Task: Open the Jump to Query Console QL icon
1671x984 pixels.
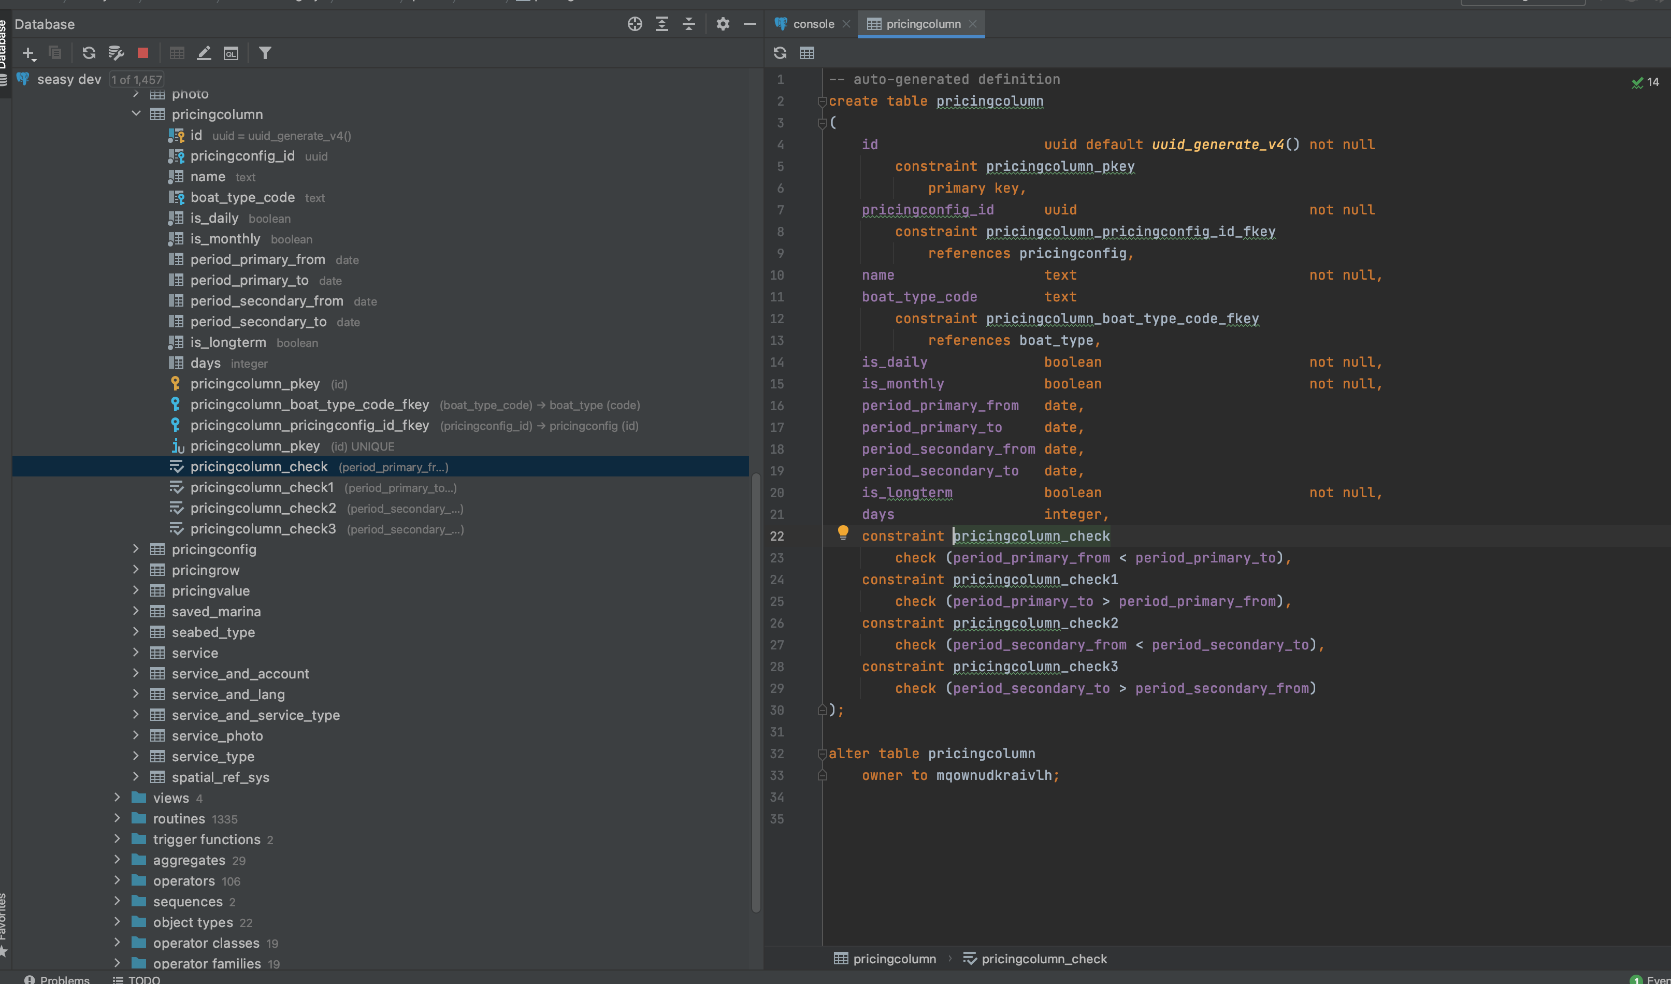Action: tap(231, 53)
